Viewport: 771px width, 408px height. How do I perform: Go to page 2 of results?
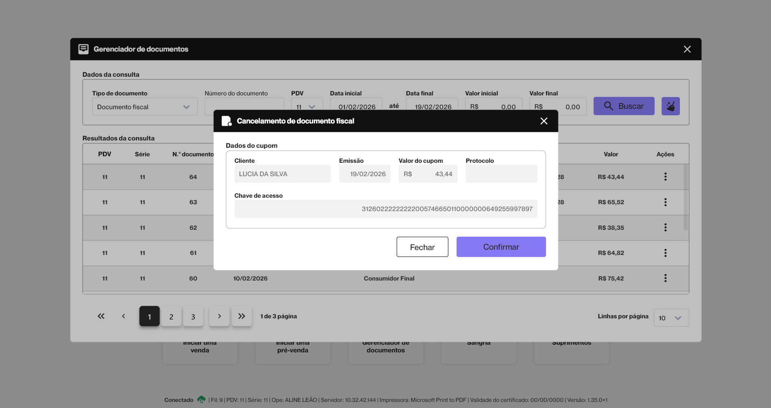[x=171, y=317]
